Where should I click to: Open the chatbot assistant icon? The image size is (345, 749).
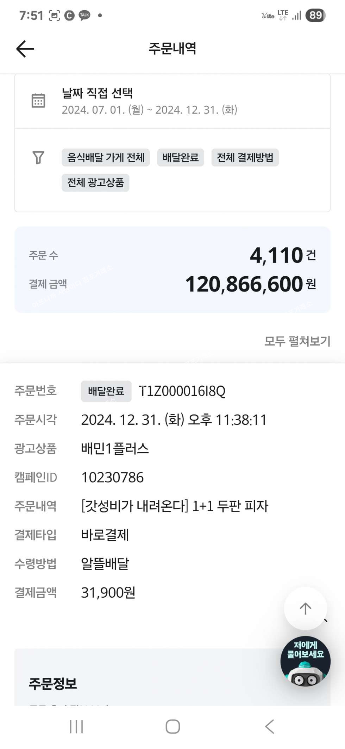(x=305, y=661)
